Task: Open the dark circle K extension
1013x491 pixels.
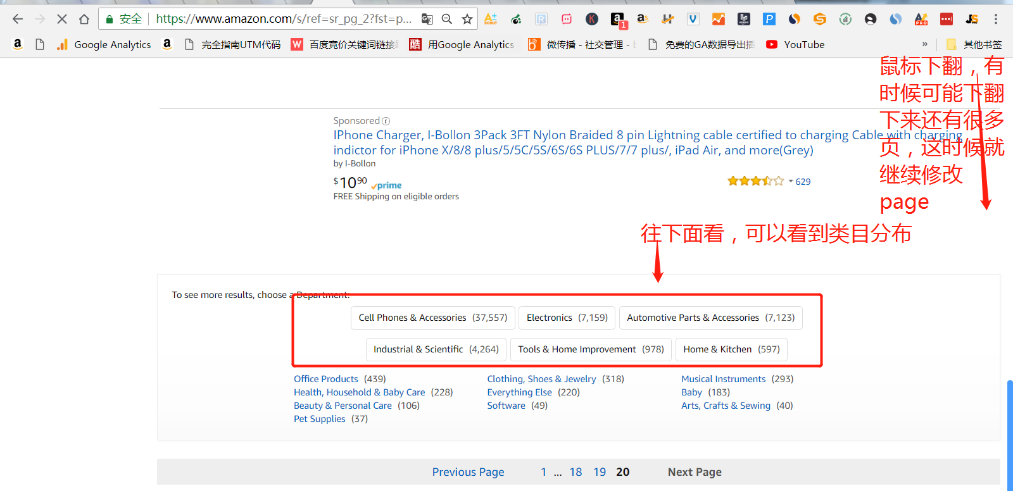Action: point(592,19)
